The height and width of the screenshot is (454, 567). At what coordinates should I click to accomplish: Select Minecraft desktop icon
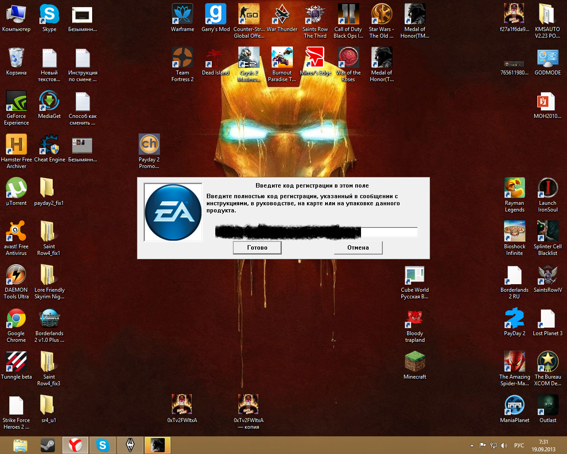(x=415, y=366)
